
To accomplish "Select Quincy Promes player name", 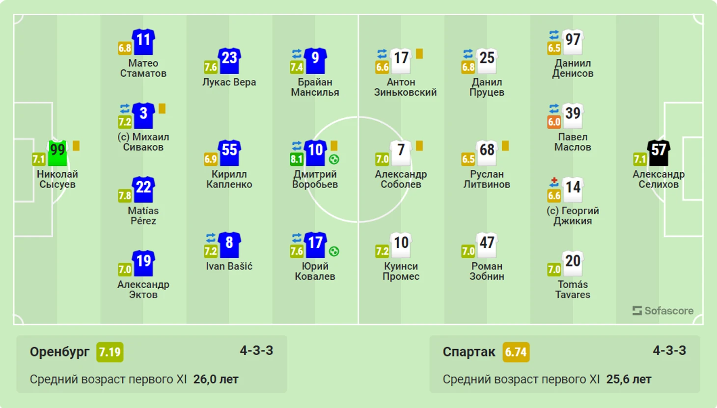I will pos(401,271).
